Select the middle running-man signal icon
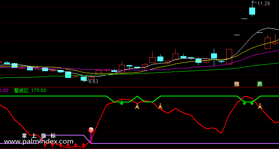The image size is (279, 149). (x=160, y=106)
